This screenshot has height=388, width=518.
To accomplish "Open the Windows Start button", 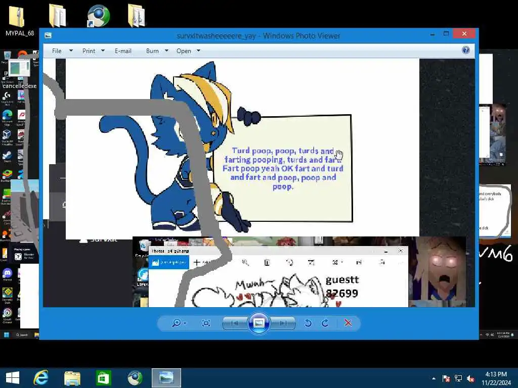I will click(13, 378).
